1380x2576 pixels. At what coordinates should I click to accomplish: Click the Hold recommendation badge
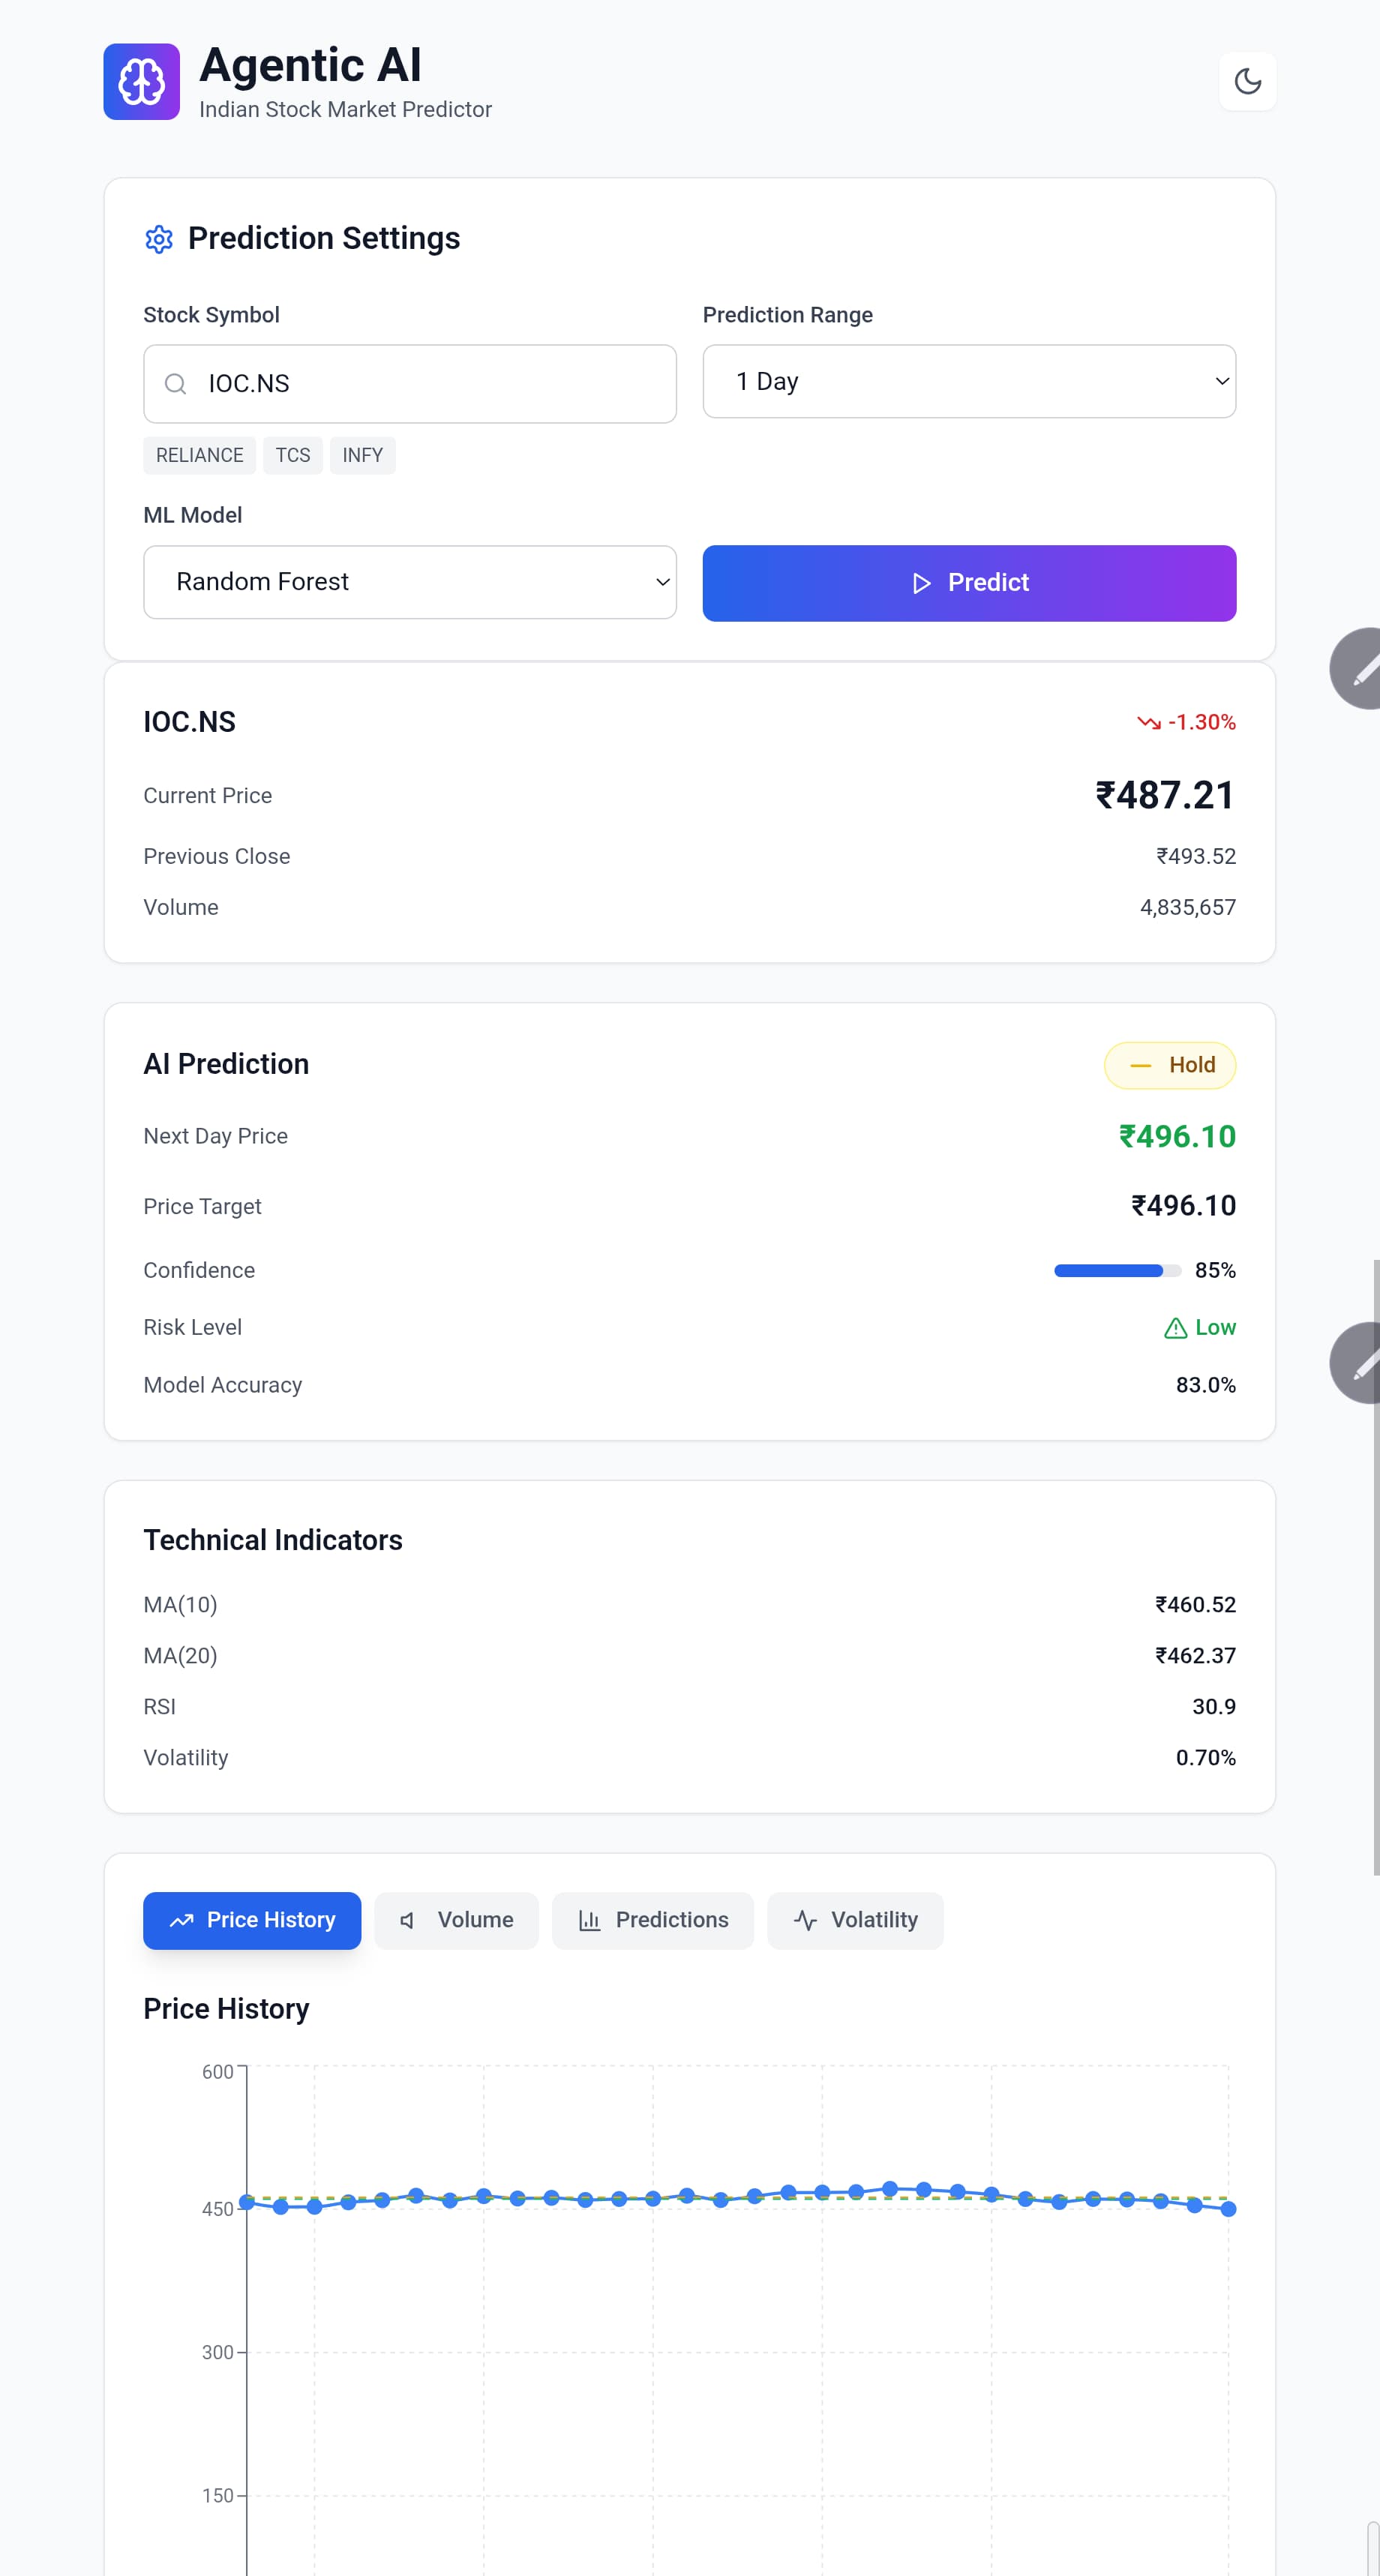pyautogui.click(x=1170, y=1065)
